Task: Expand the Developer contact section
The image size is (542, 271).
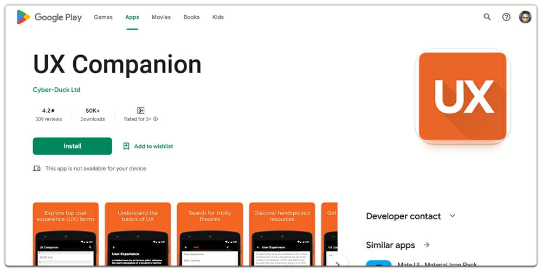Action: pos(453,216)
